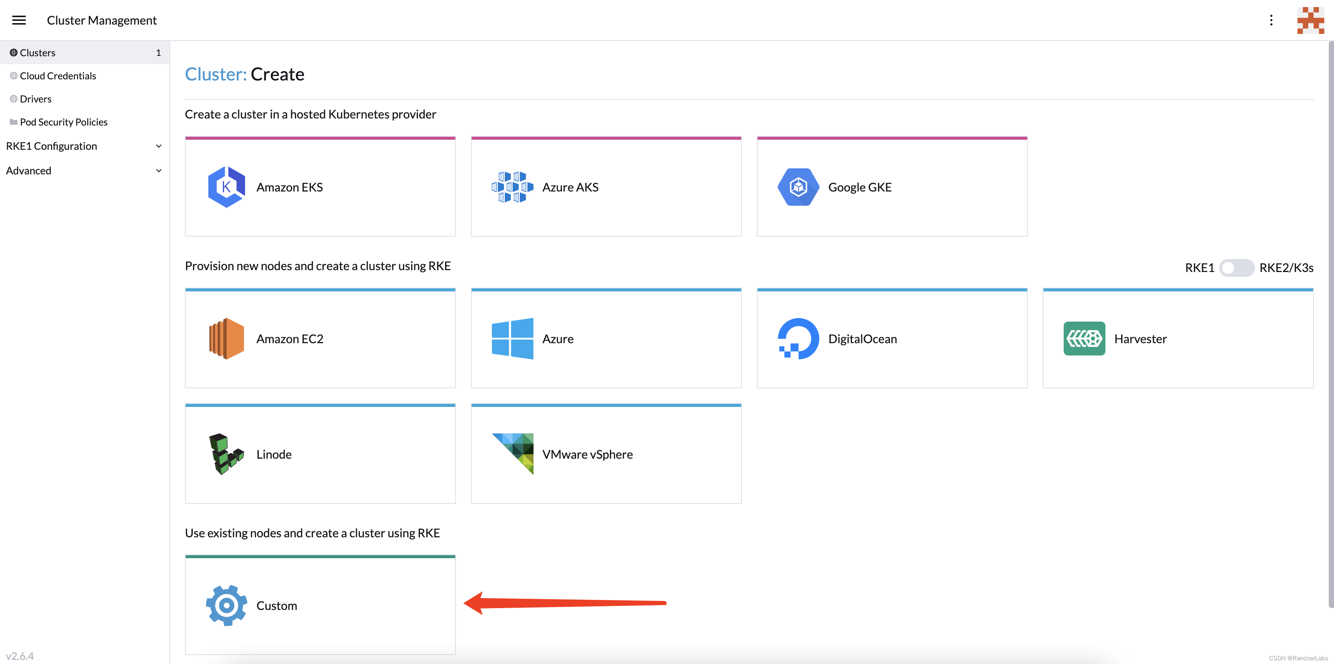The image size is (1334, 664).
Task: Click the Cluster Management header title
Action: point(101,20)
